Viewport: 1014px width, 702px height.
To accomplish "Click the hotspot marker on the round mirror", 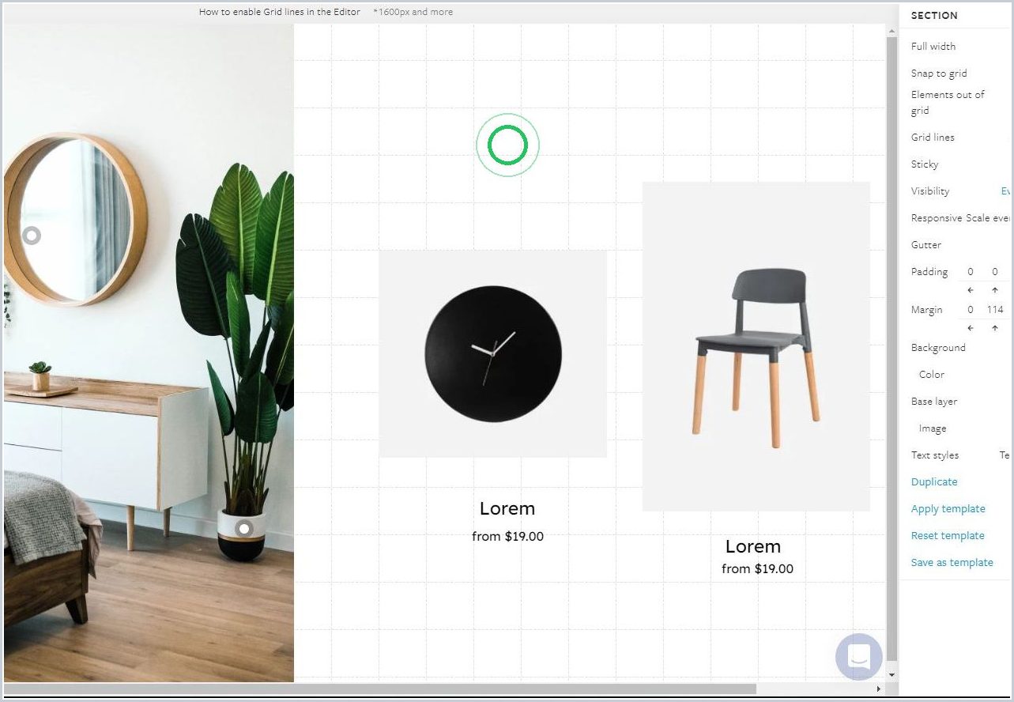I will 32,236.
